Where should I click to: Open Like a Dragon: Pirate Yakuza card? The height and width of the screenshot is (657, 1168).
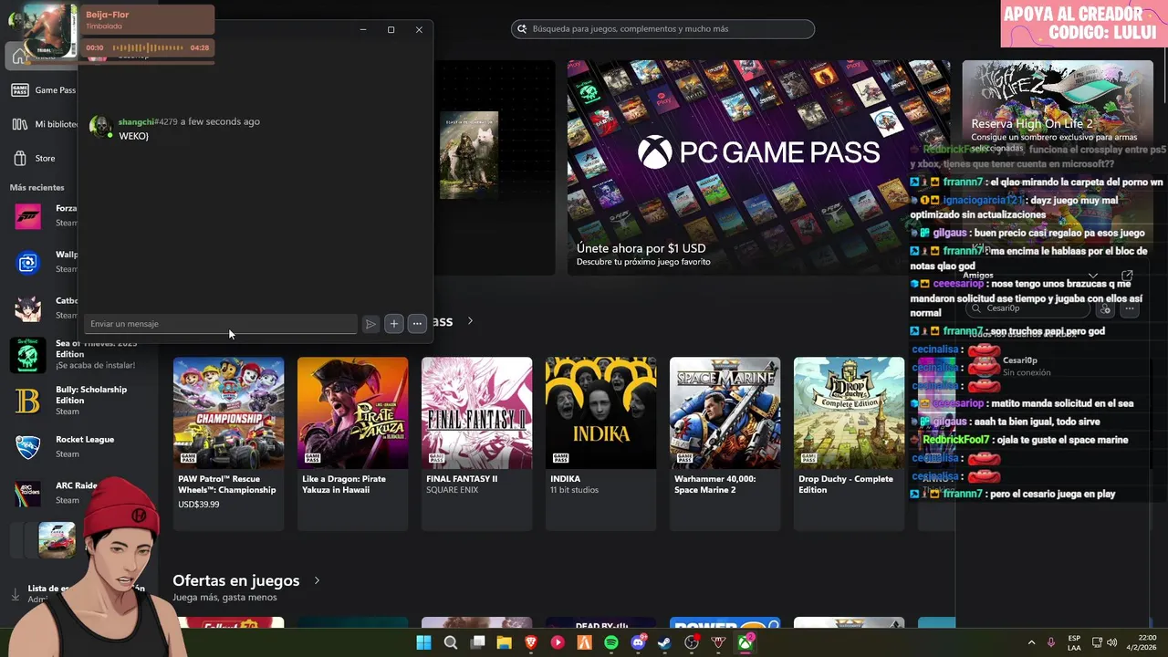pos(352,443)
